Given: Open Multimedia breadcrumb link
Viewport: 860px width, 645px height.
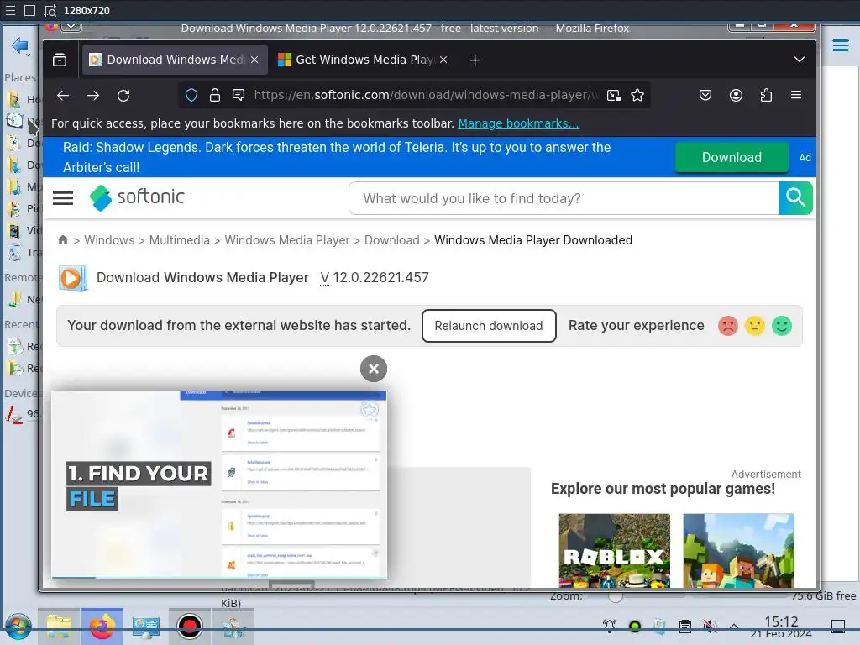Looking at the screenshot, I should (x=180, y=240).
